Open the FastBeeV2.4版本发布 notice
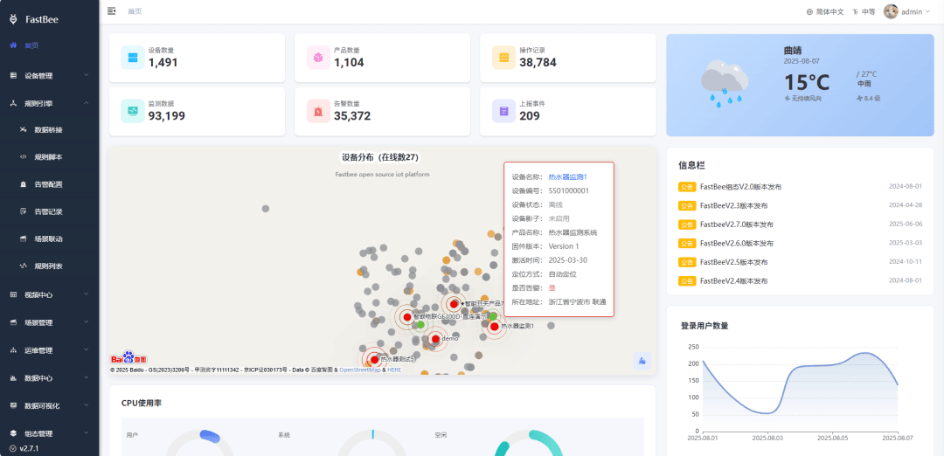 [734, 281]
